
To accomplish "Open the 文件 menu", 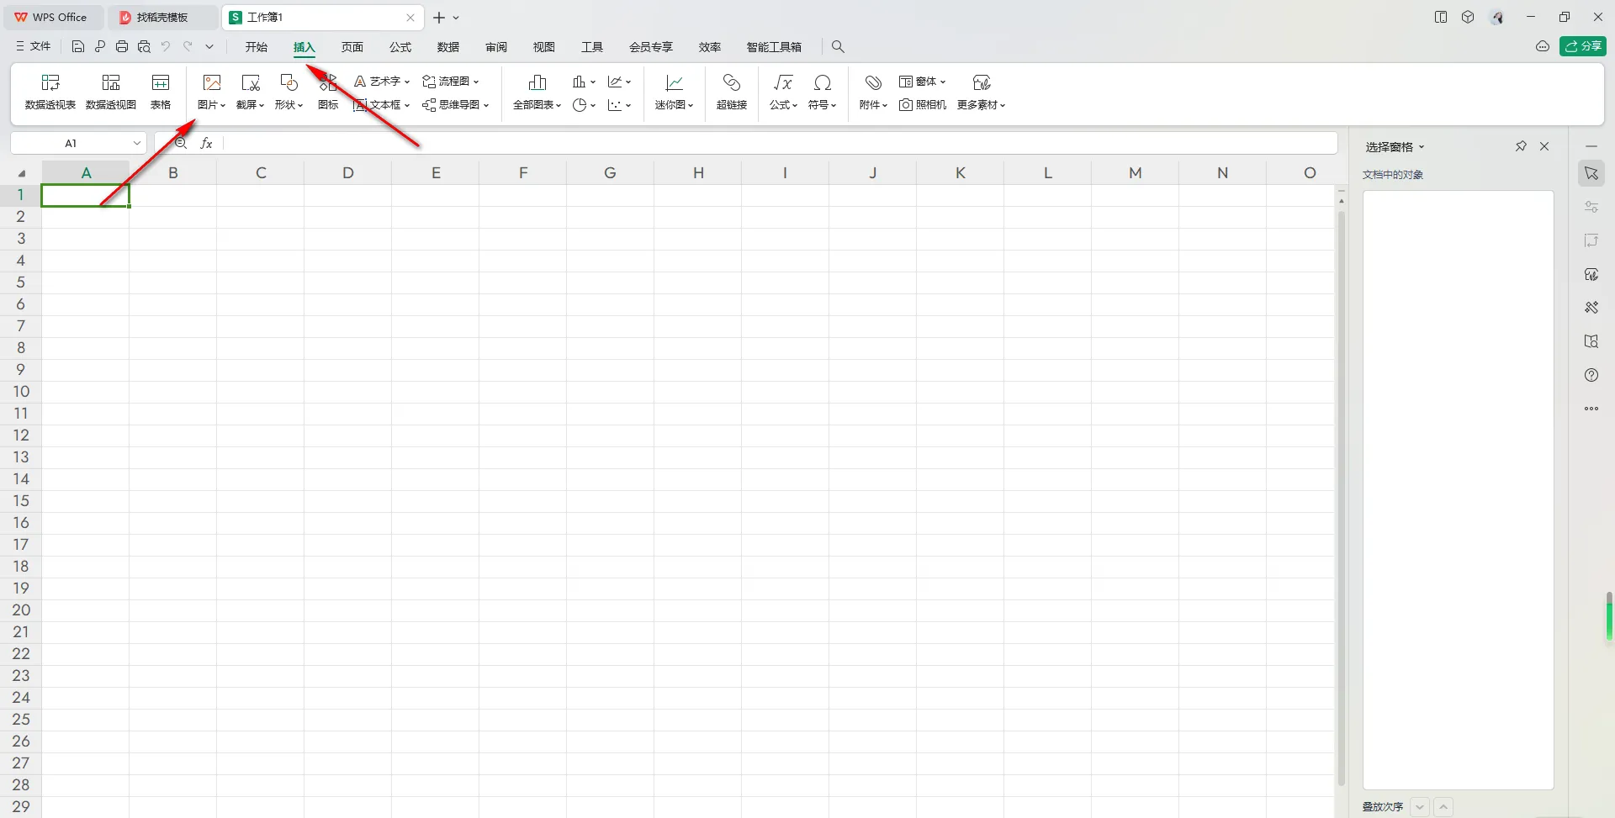I will 32,46.
